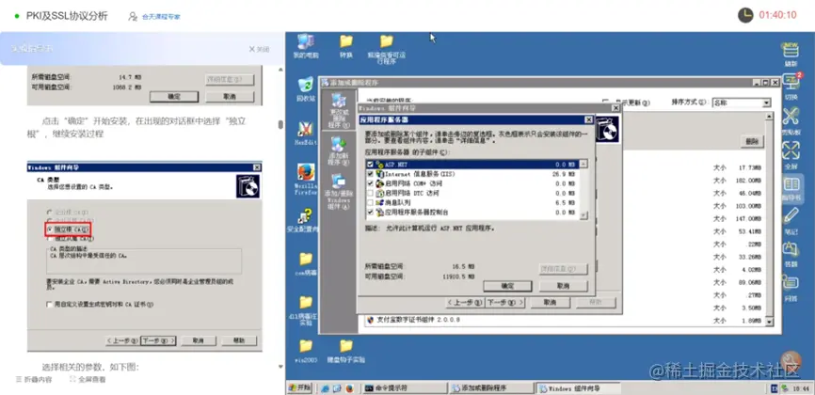Click the guide panel scrollbar thumb

pyautogui.click(x=280, y=125)
